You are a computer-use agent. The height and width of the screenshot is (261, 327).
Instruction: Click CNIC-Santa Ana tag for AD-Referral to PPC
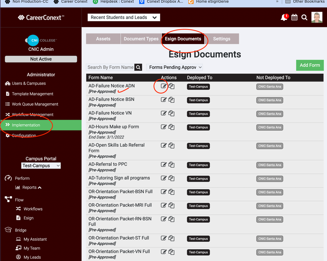269,165
